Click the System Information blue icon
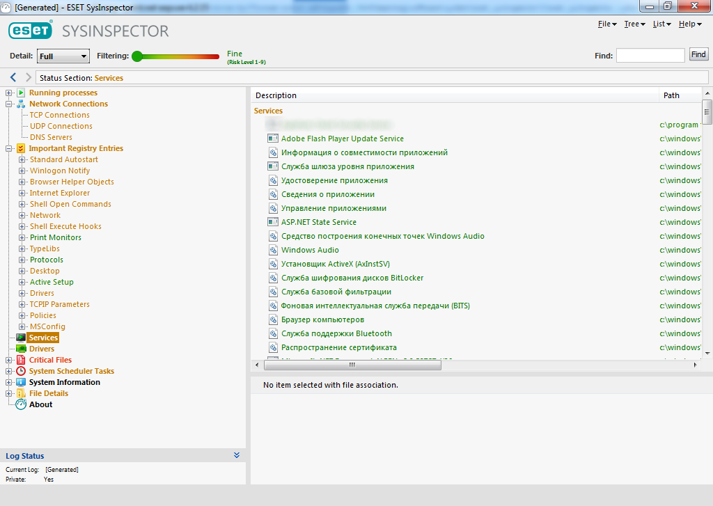This screenshot has height=506, width=713. (21, 382)
